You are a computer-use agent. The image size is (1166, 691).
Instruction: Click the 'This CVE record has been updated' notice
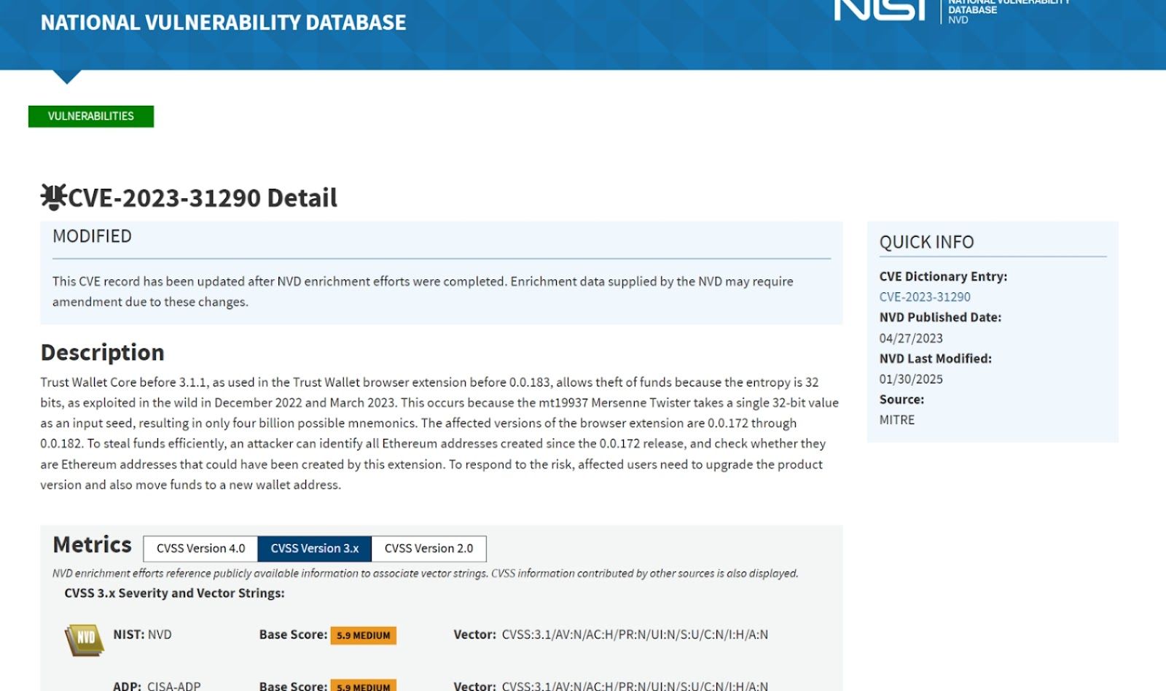point(423,292)
